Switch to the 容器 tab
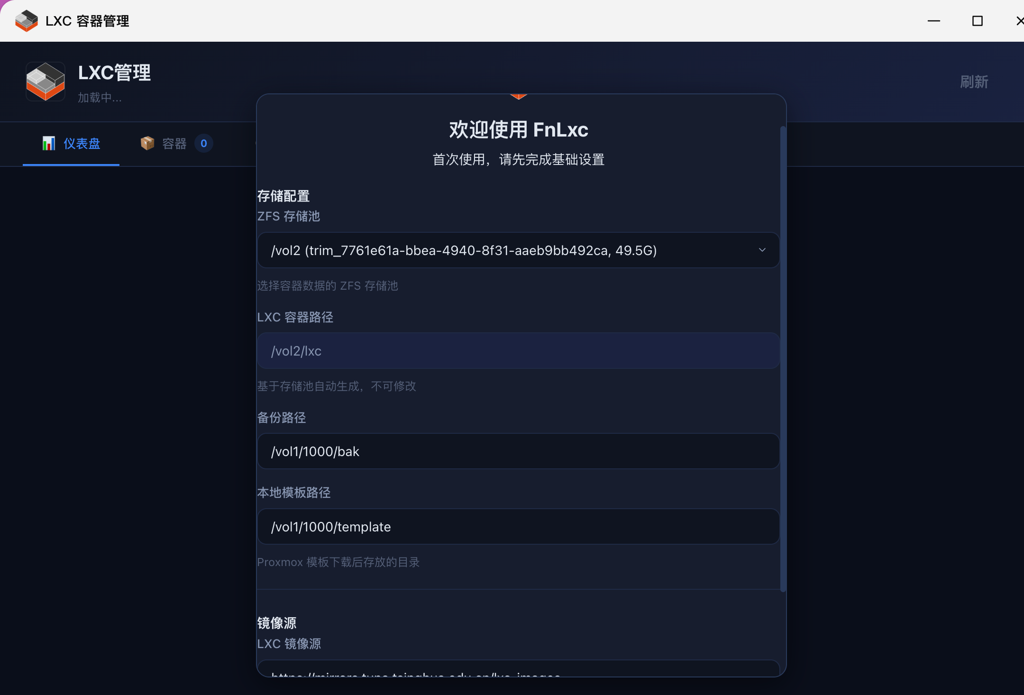 pos(176,144)
